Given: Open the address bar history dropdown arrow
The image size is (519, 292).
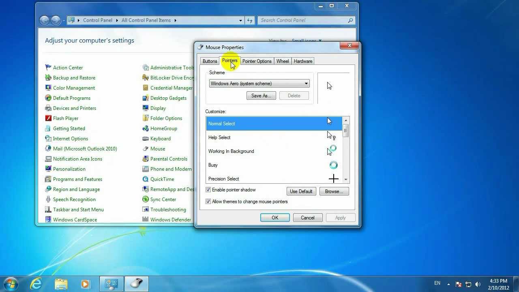Looking at the screenshot, I should (x=240, y=20).
